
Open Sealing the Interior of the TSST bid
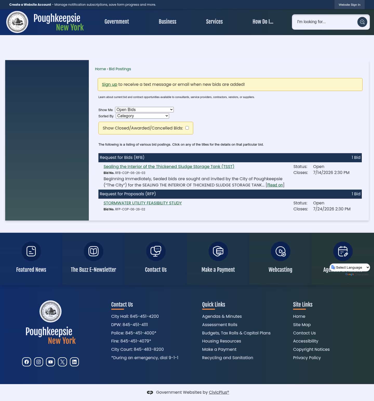[x=169, y=166]
